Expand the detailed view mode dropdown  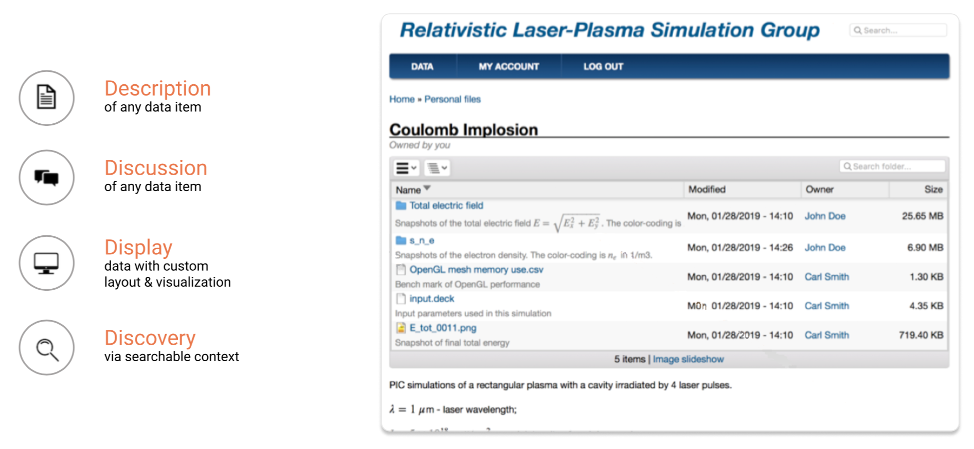point(437,168)
